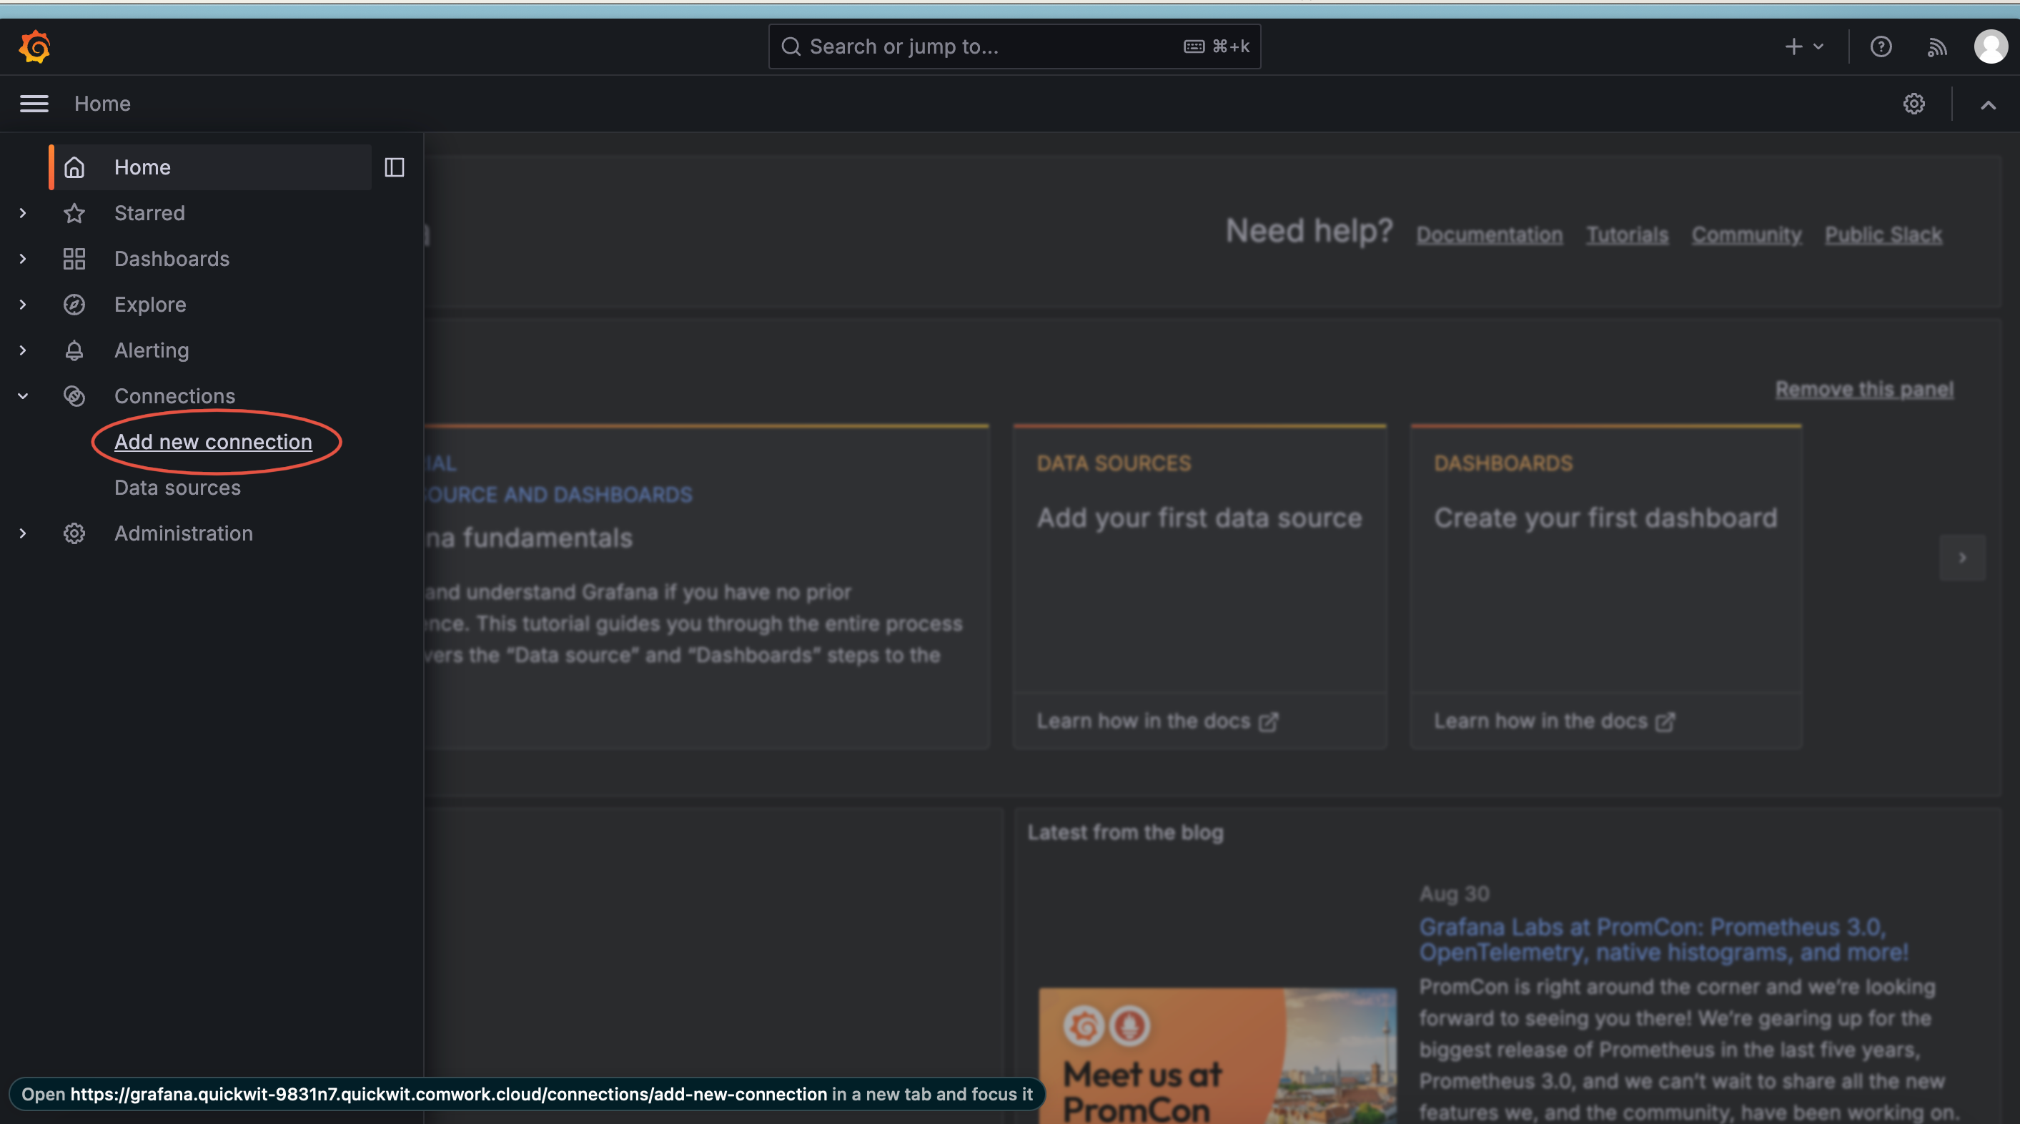
Task: Open the hamburger navigation menu
Action: pos(34,104)
